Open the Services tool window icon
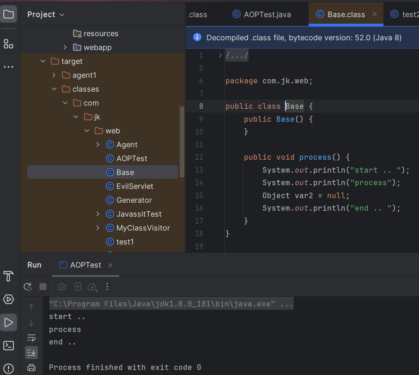This screenshot has width=419, height=375. [x=9, y=299]
